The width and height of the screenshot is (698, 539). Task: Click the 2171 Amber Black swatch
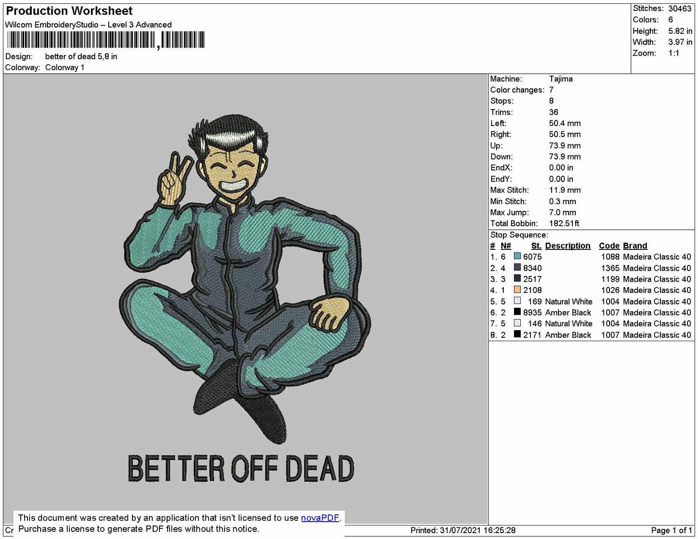[x=517, y=334]
